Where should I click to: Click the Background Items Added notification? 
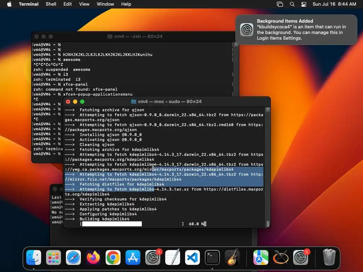[296, 30]
